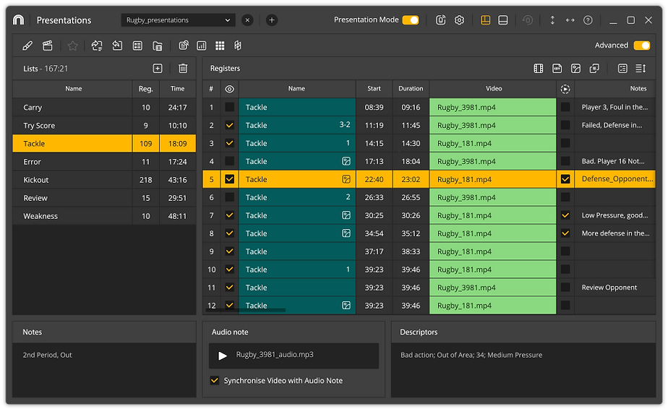This screenshot has height=409, width=668.
Task: Delete list using the trash icon
Action: pos(183,69)
